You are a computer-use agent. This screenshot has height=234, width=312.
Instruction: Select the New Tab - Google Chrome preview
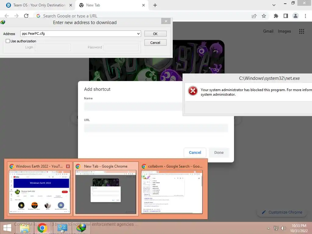click(106, 189)
